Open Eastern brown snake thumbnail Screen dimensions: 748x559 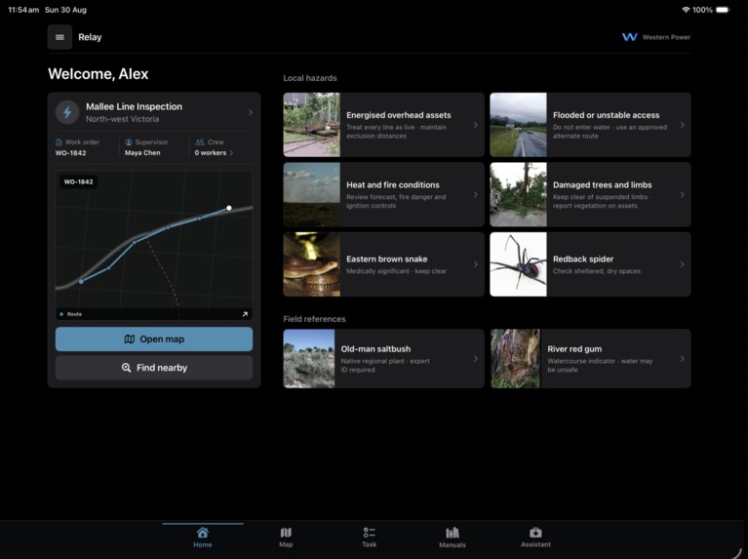311,264
